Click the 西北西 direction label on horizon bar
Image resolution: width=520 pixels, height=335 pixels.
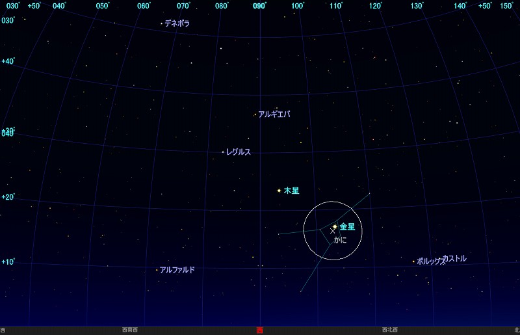pyautogui.click(x=390, y=330)
